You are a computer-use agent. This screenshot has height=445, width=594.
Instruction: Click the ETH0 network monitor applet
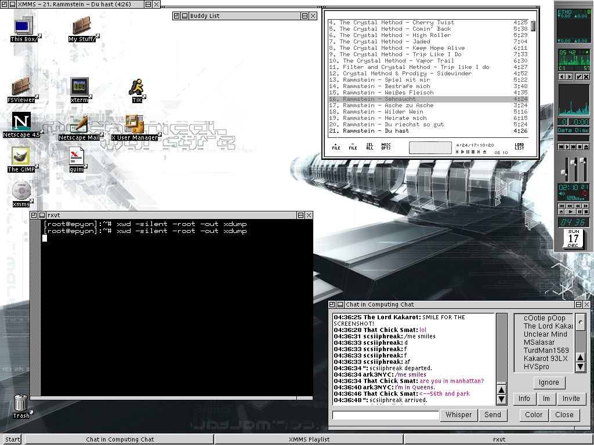574,25
